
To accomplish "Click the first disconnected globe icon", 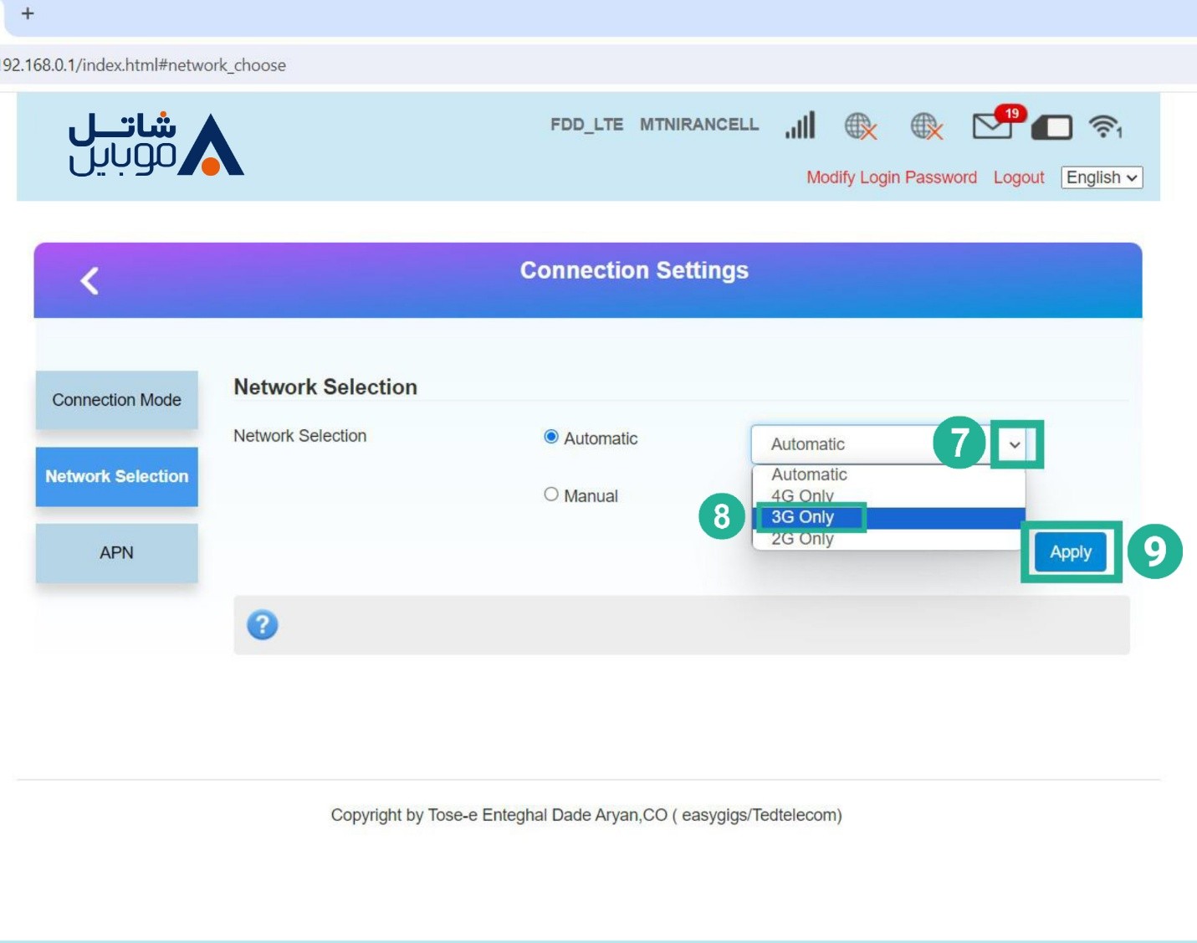I will pos(861,126).
